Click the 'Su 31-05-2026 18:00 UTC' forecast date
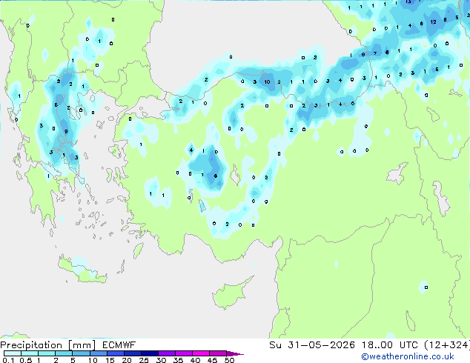 click(343, 345)
